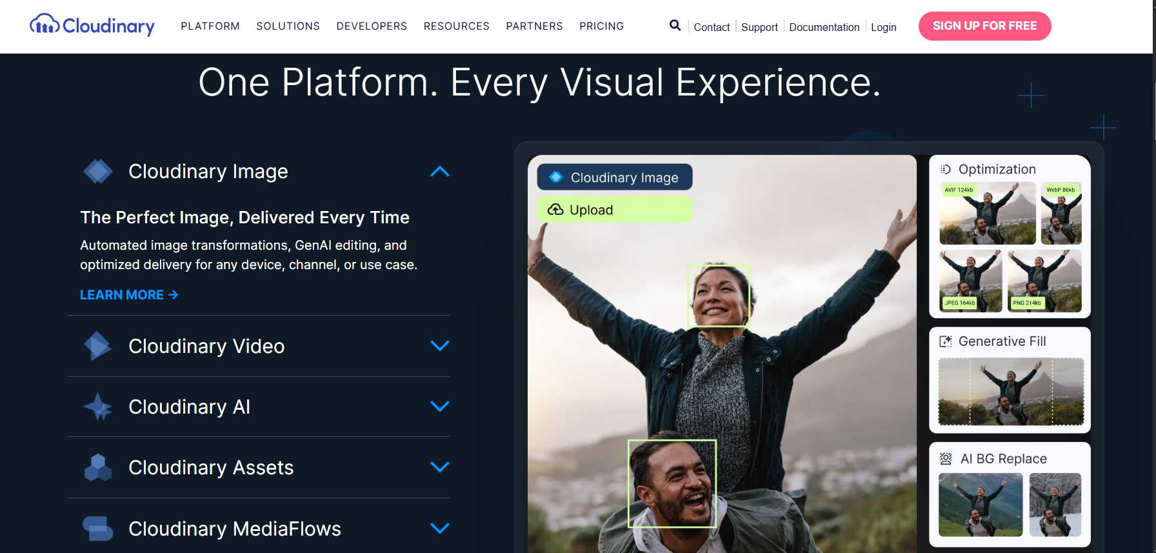Click the "Optimization" panel title
The width and height of the screenshot is (1156, 553).
(997, 170)
